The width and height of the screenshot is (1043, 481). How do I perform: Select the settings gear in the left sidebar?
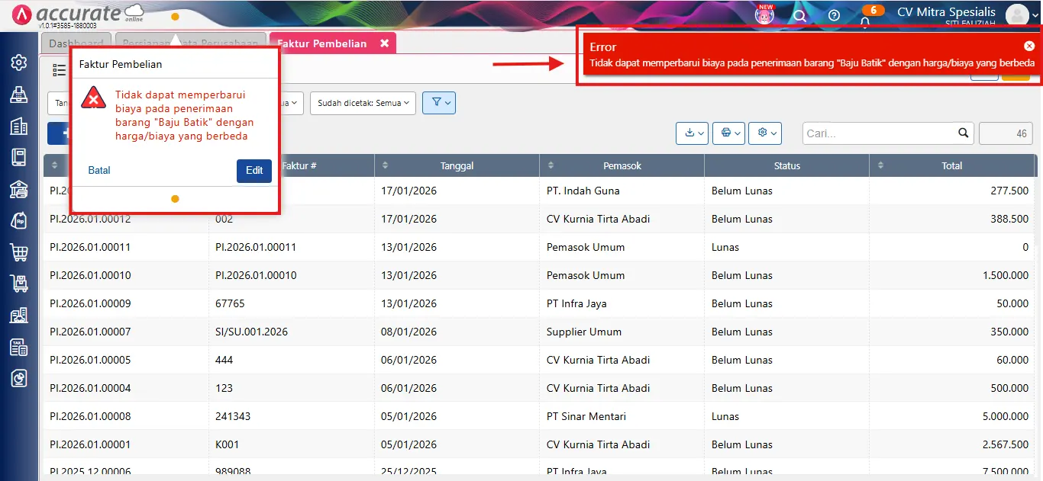[18, 63]
